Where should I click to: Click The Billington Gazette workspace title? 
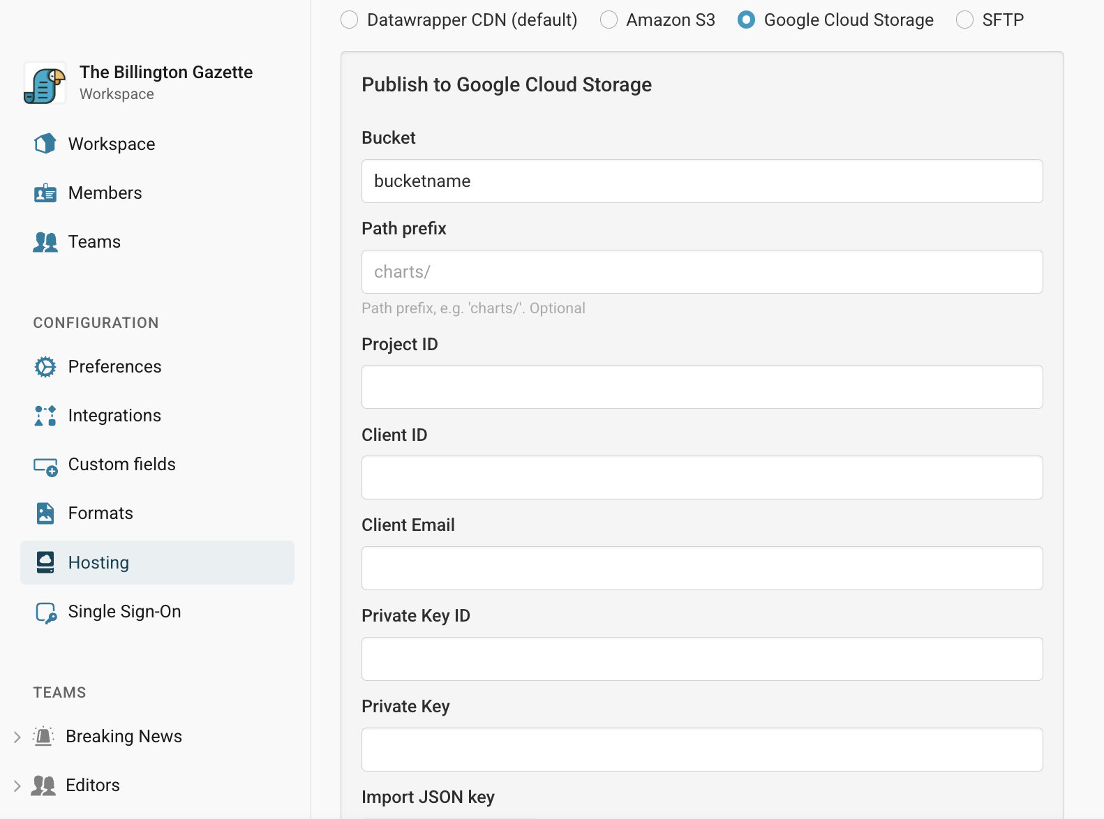[166, 73]
